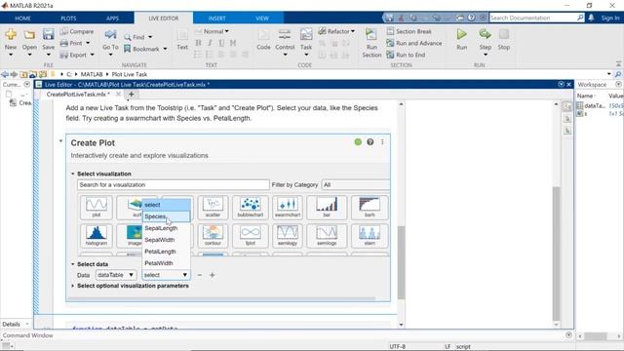
Task: Switch to the VIEW tab
Action: (262, 18)
